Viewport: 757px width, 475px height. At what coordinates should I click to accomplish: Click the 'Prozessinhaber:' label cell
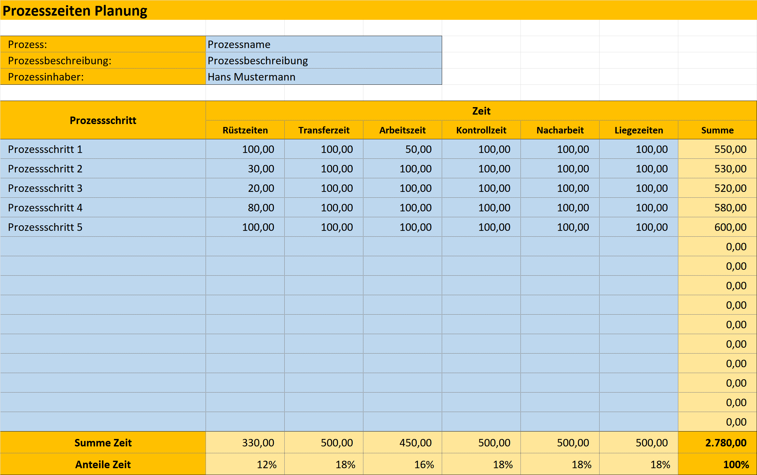pyautogui.click(x=103, y=77)
